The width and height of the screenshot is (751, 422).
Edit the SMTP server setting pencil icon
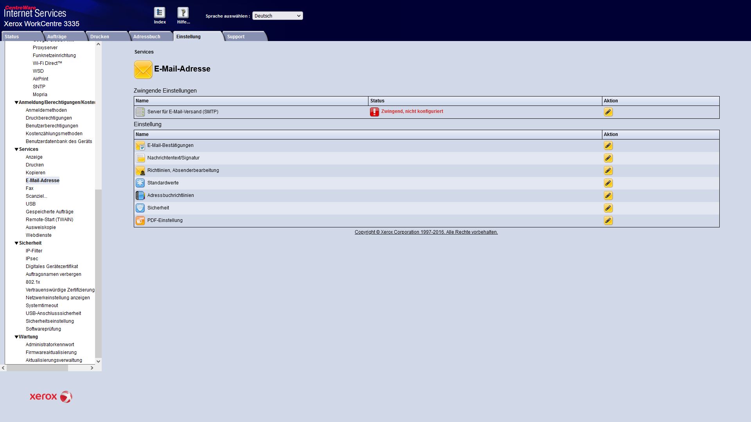(608, 112)
